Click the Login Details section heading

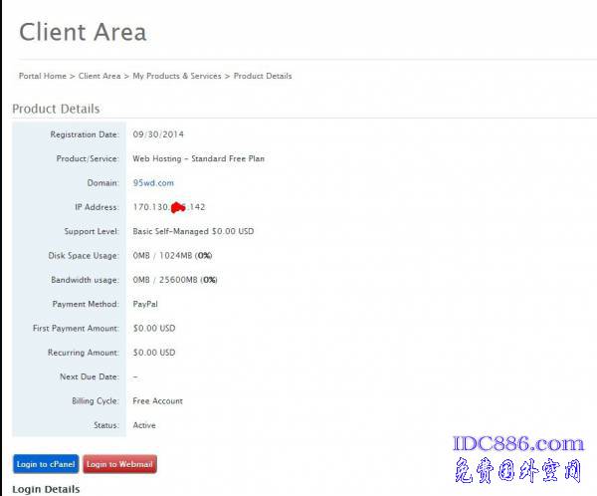click(x=46, y=489)
